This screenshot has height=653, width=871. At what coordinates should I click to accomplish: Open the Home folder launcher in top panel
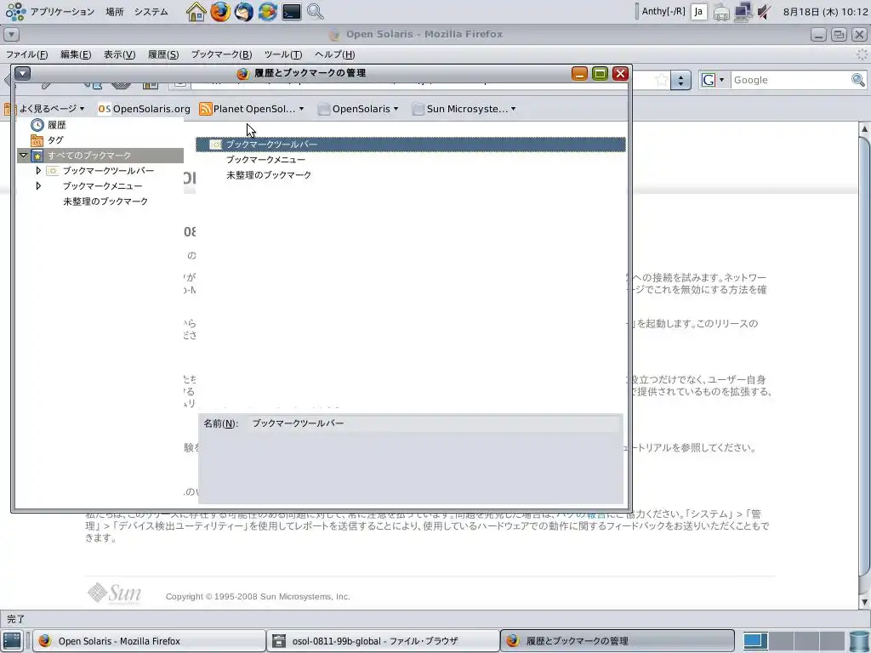point(196,12)
